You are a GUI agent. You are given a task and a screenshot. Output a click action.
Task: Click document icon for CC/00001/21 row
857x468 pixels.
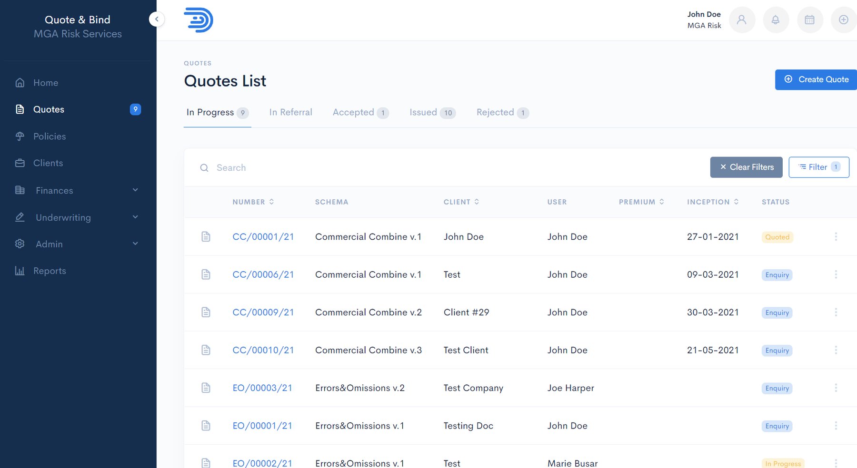206,237
